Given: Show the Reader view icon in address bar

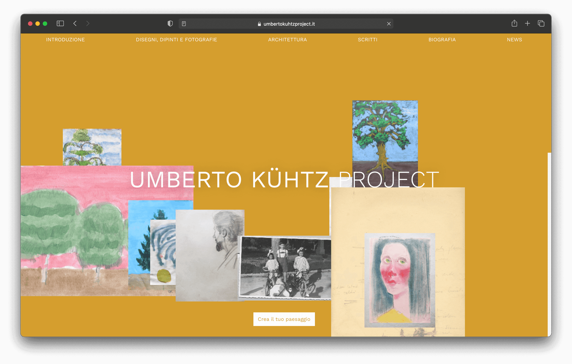Looking at the screenshot, I should click(x=184, y=24).
